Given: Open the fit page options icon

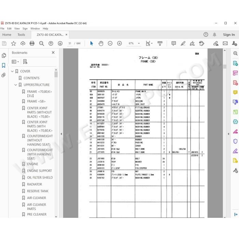Looking at the screenshot, I should pos(149,43).
